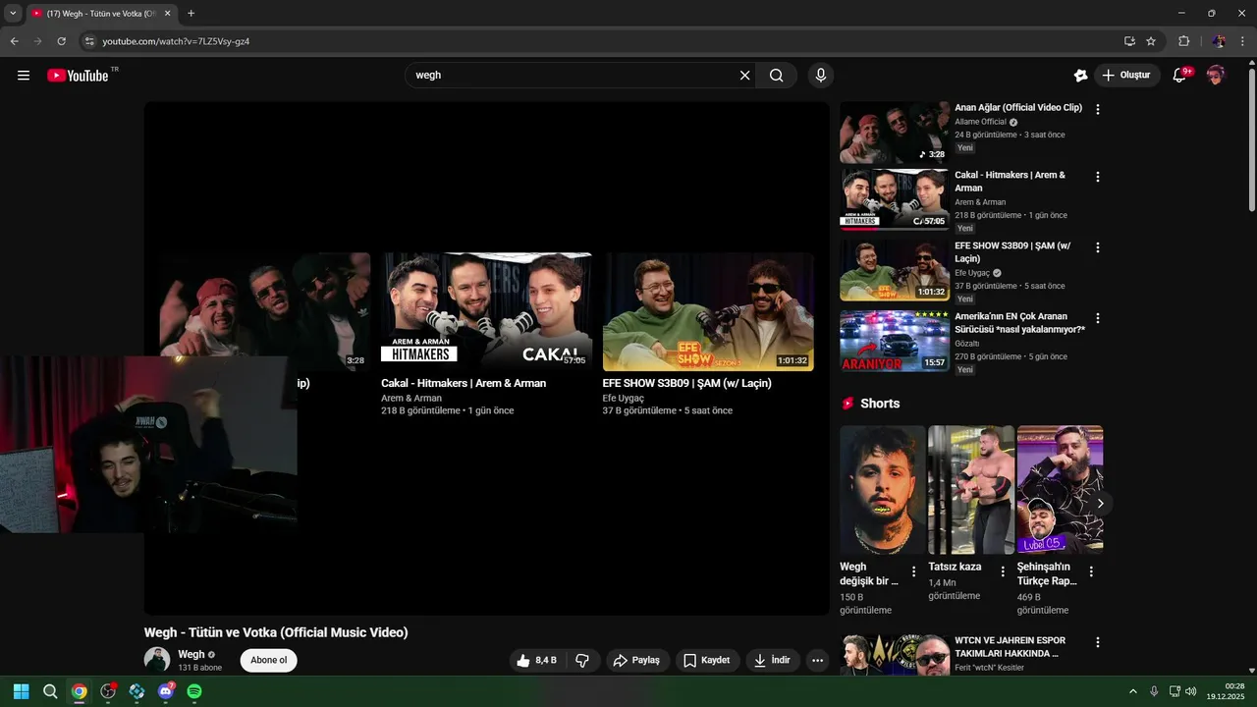Open Wegh değişik bir short thumbnail
Screen dimensions: 1257x707
coord(883,489)
